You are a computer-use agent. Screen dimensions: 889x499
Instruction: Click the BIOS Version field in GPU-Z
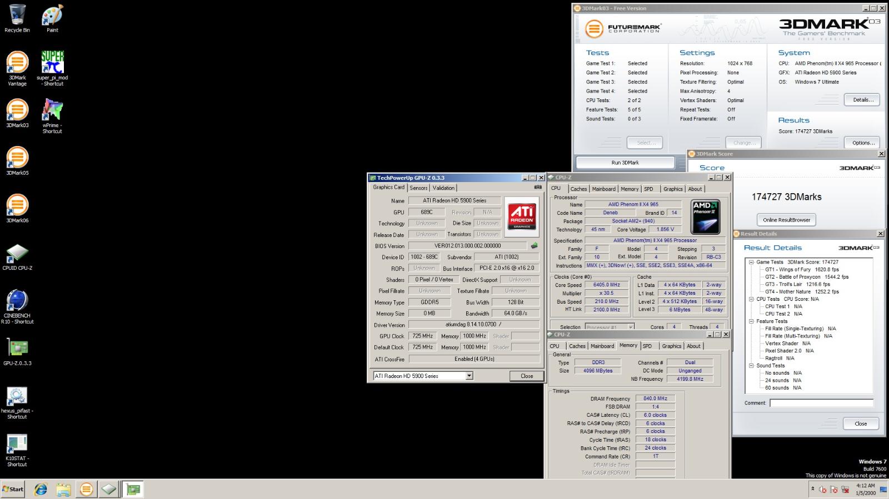[467, 246]
